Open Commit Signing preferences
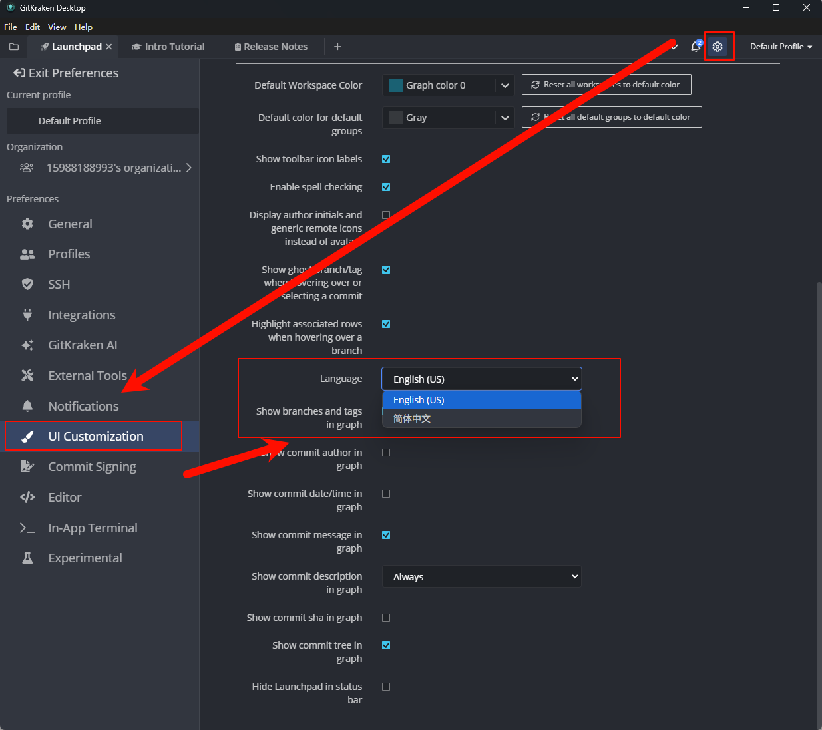Image resolution: width=822 pixels, height=730 pixels. pos(91,466)
